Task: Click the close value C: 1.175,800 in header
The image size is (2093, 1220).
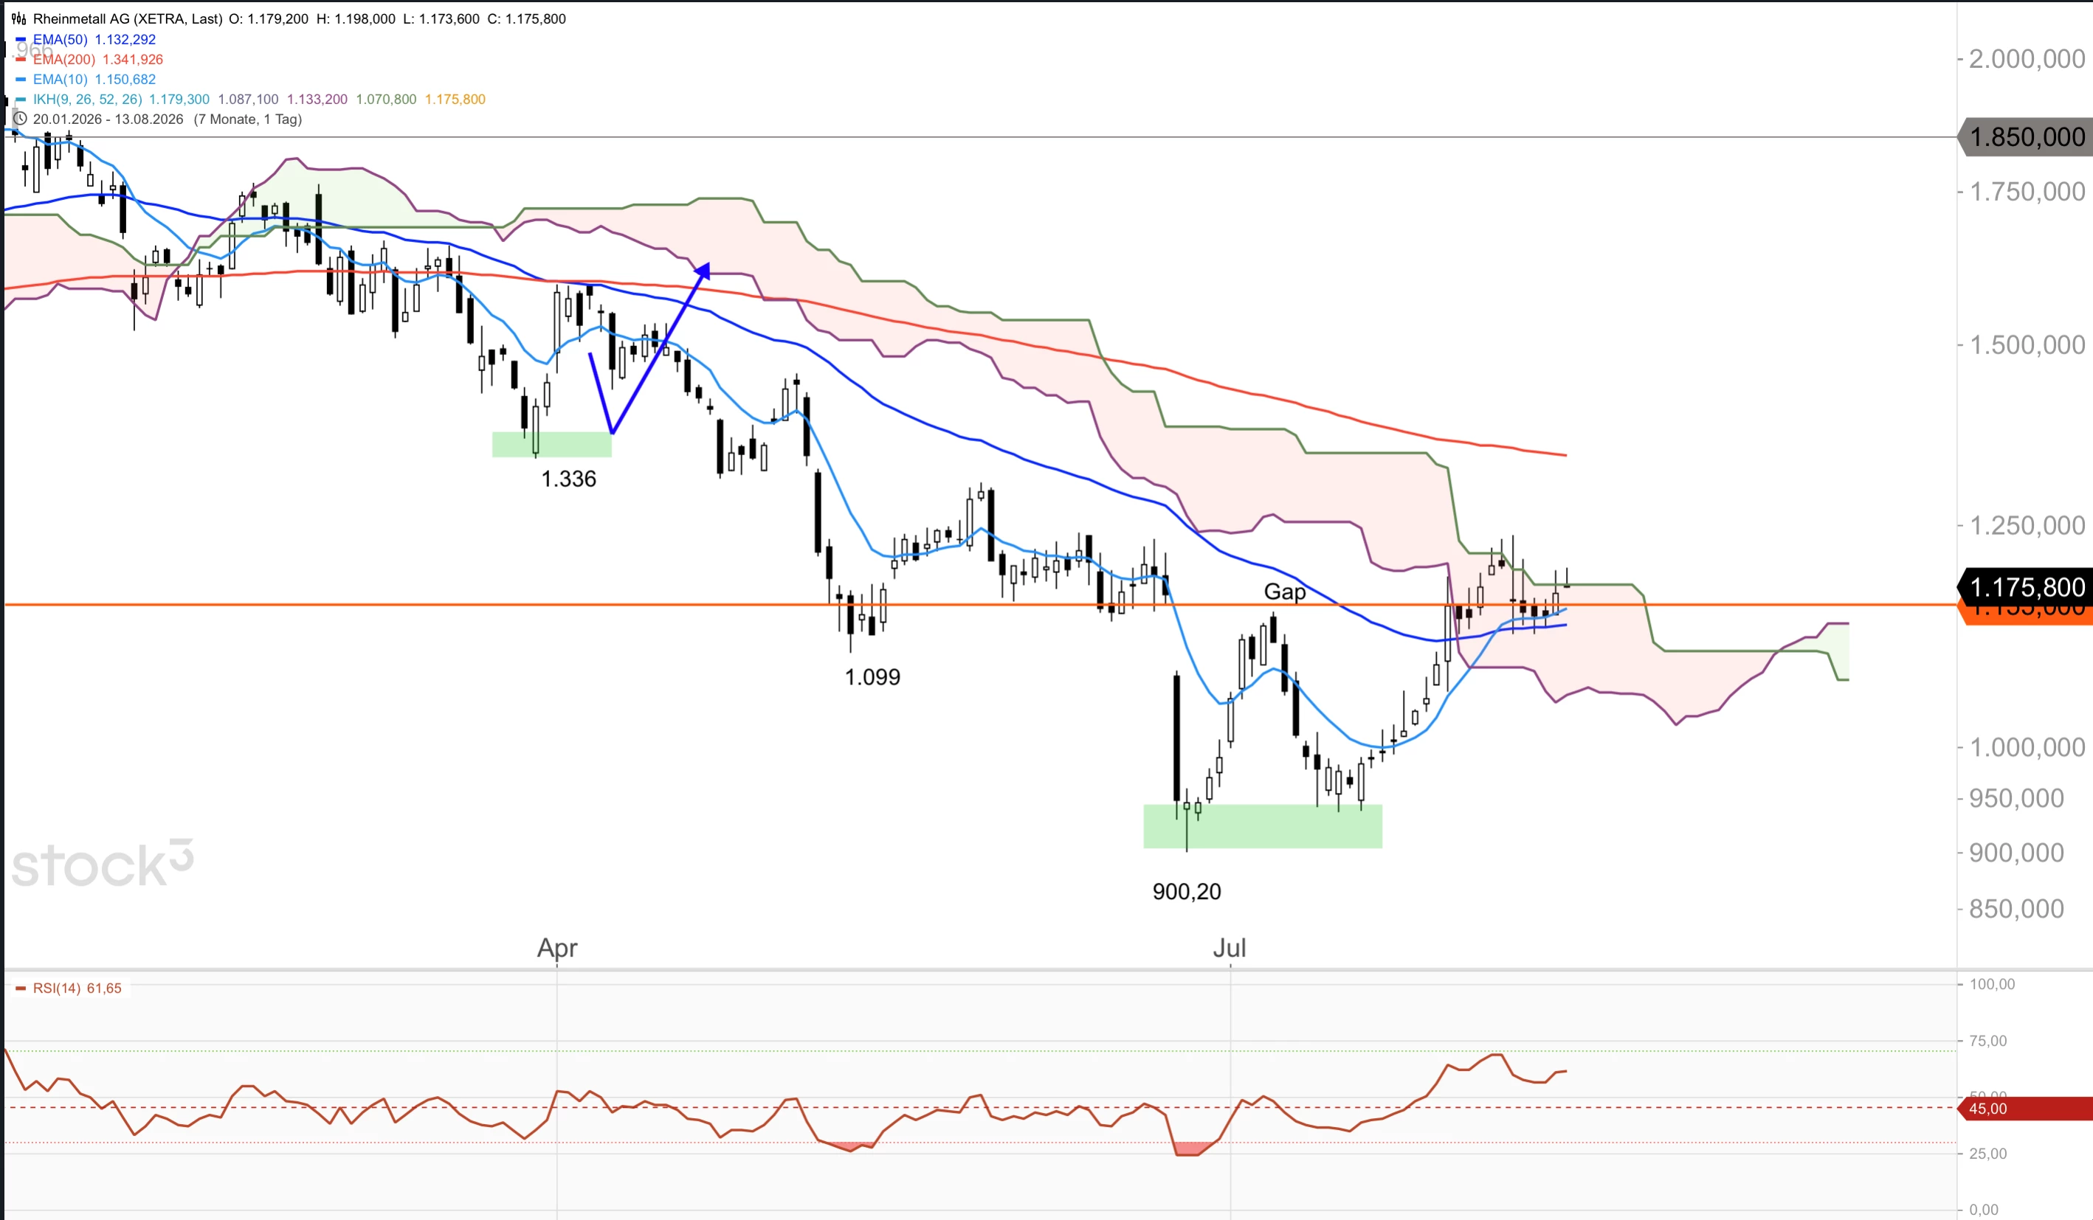Action: (527, 18)
